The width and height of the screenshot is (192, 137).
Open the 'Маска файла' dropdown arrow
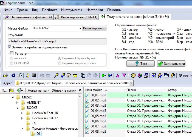pyautogui.click(x=80, y=28)
